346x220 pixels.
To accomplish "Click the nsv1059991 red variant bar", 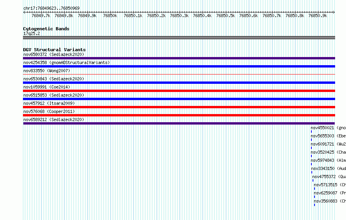I will click(x=179, y=91).
